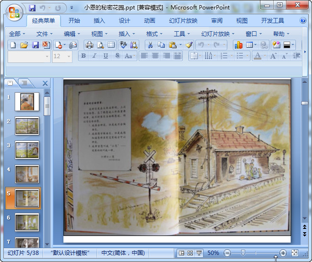Open the 设计 ribbon tab
Screen dimensions: 312x262
(x=125, y=21)
